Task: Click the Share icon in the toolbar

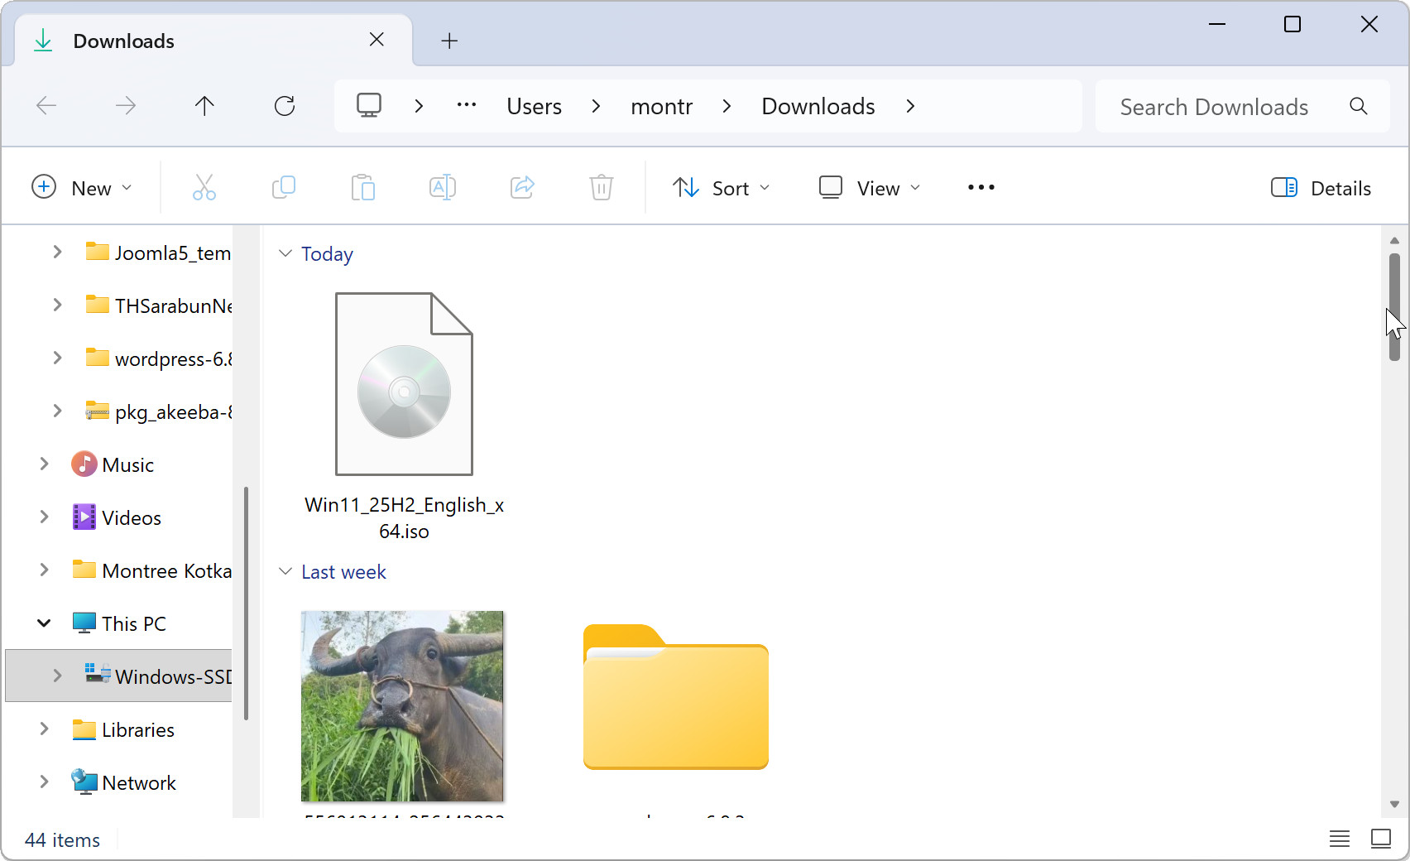Action: tap(522, 187)
